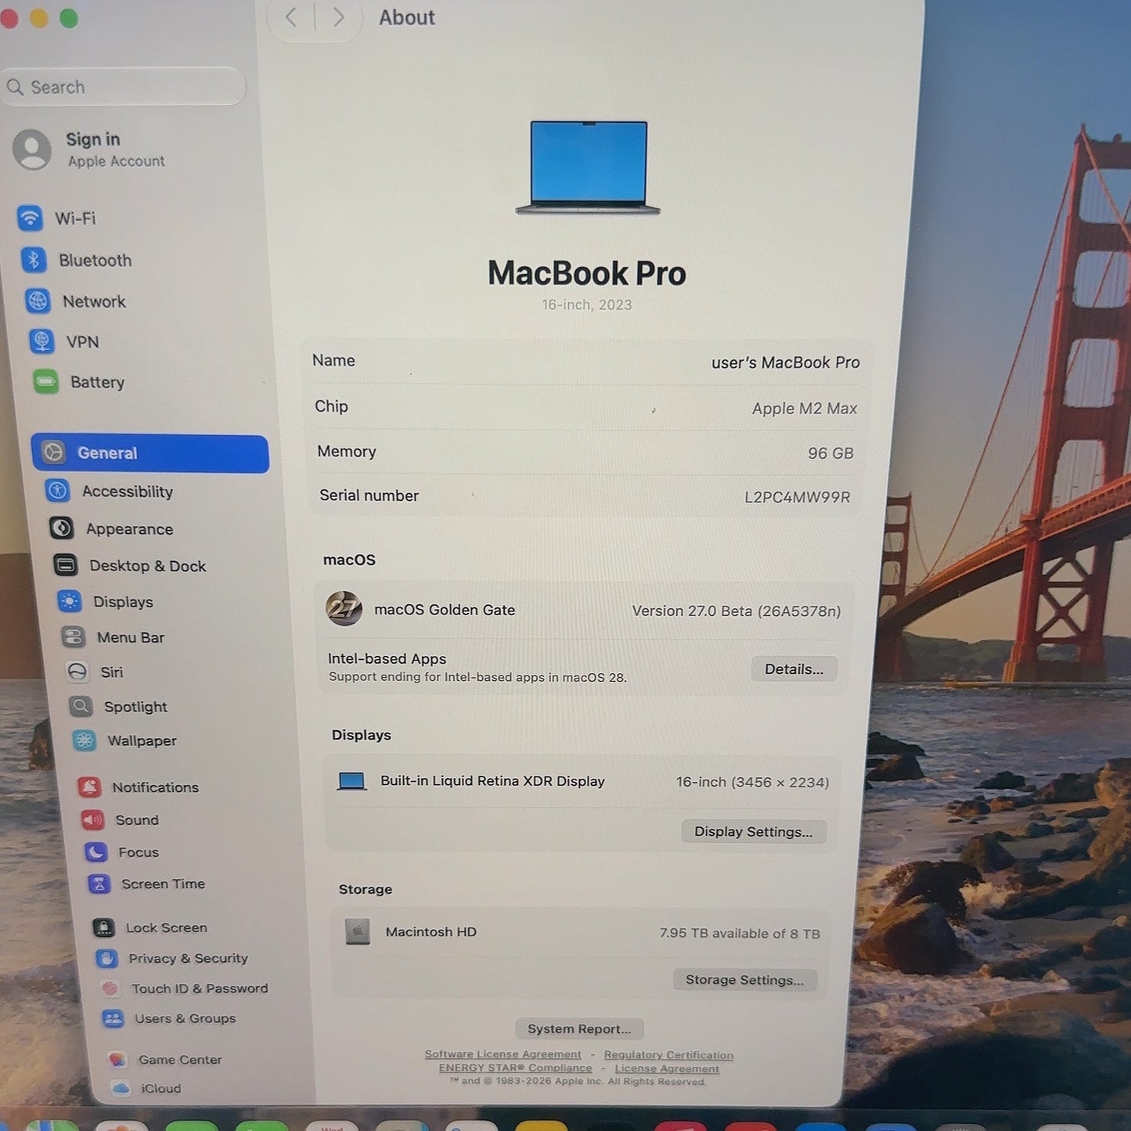Click the green zoom window button
This screenshot has width=1131, height=1131.
tap(69, 18)
